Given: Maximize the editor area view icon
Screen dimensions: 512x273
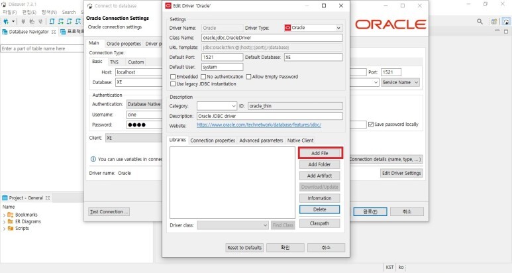Looking at the screenshot, I should (506, 31).
